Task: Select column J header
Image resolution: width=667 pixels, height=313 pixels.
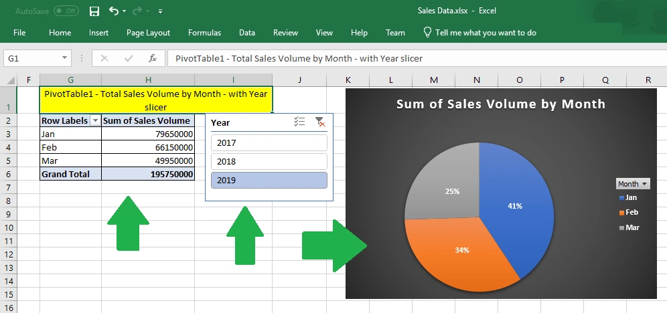Action: (x=299, y=80)
